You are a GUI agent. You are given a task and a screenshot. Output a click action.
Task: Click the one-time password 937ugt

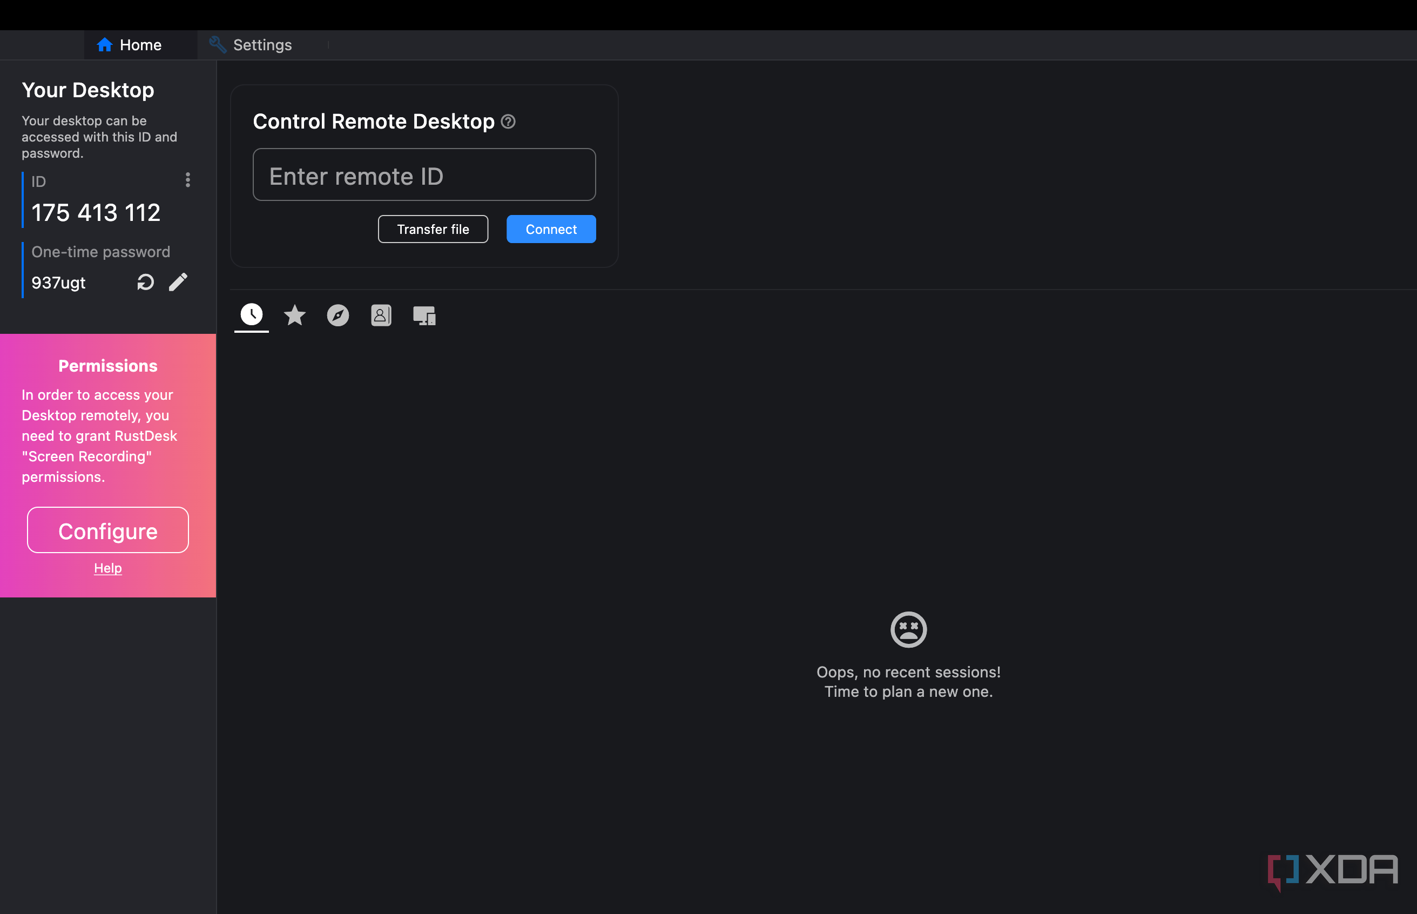click(59, 283)
